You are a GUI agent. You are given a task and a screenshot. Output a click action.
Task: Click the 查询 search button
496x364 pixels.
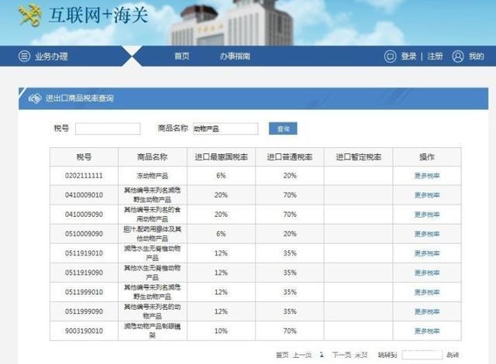click(283, 129)
